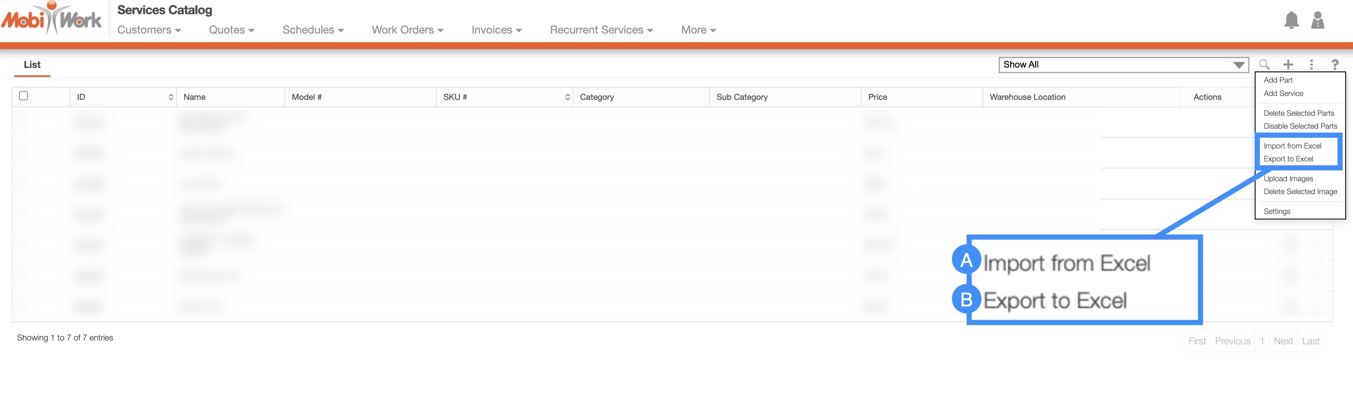Viewport: 1353px width, 396px height.
Task: Toggle the select-all checkbox in table header
Action: 24,96
